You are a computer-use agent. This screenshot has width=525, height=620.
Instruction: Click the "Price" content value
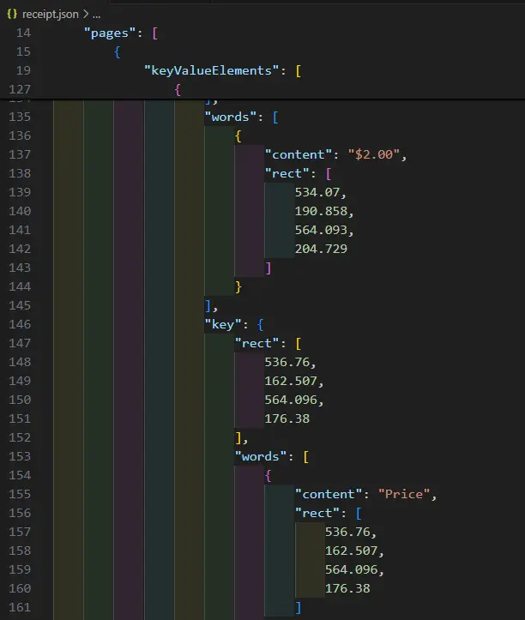click(404, 494)
